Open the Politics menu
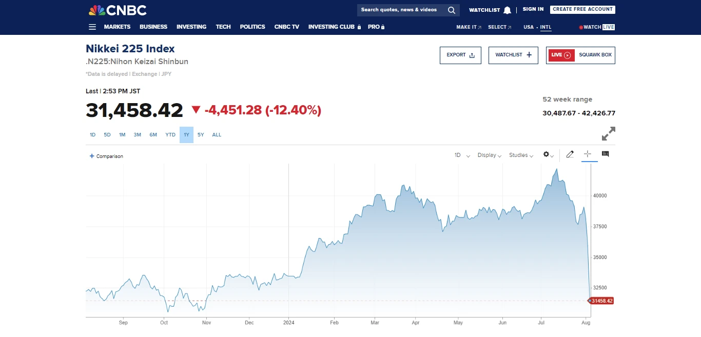 [252, 27]
